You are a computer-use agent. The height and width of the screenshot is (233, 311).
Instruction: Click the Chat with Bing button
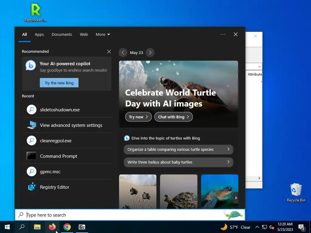point(173,117)
